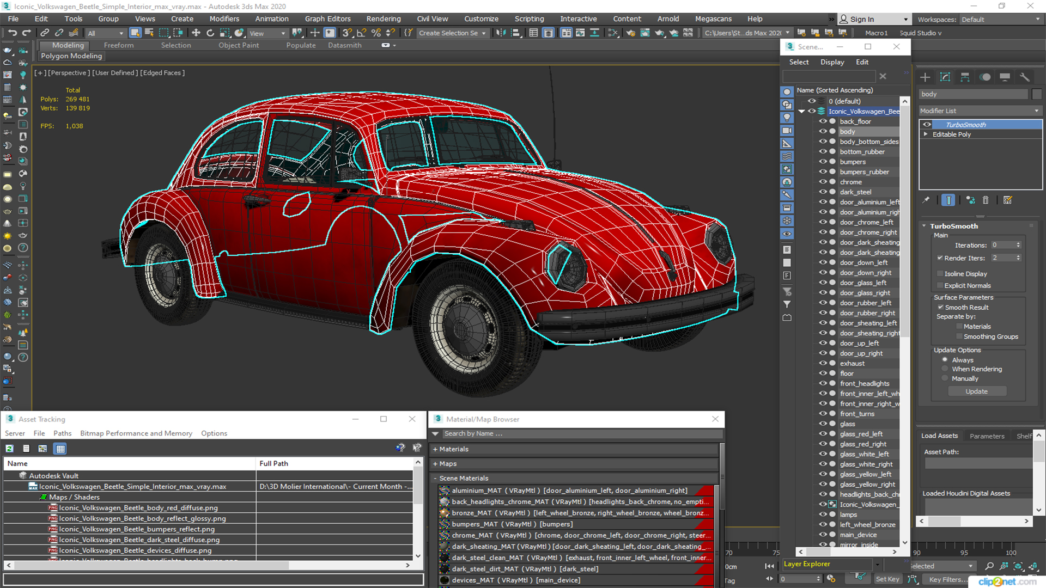Click Search by Name field in Material Browser
Image resolution: width=1046 pixels, height=588 pixels.
[x=582, y=434]
